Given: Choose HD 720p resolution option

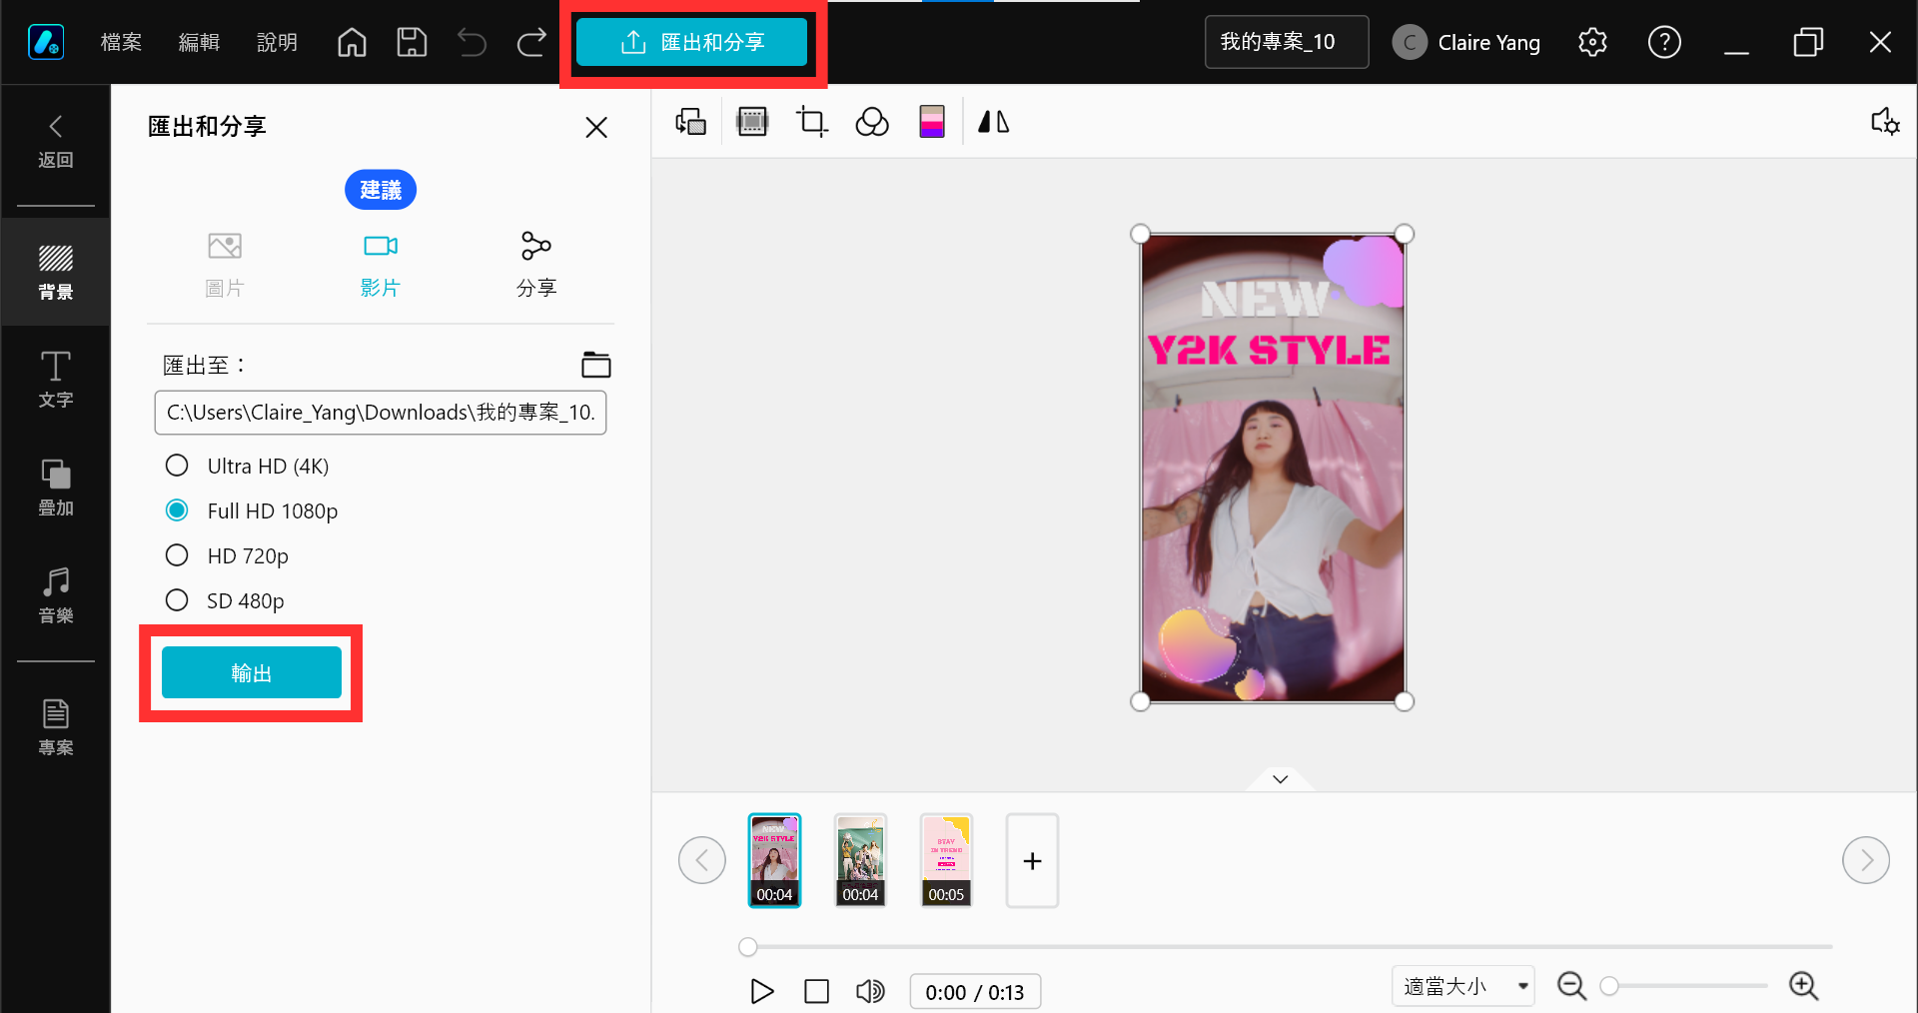Looking at the screenshot, I should point(177,555).
